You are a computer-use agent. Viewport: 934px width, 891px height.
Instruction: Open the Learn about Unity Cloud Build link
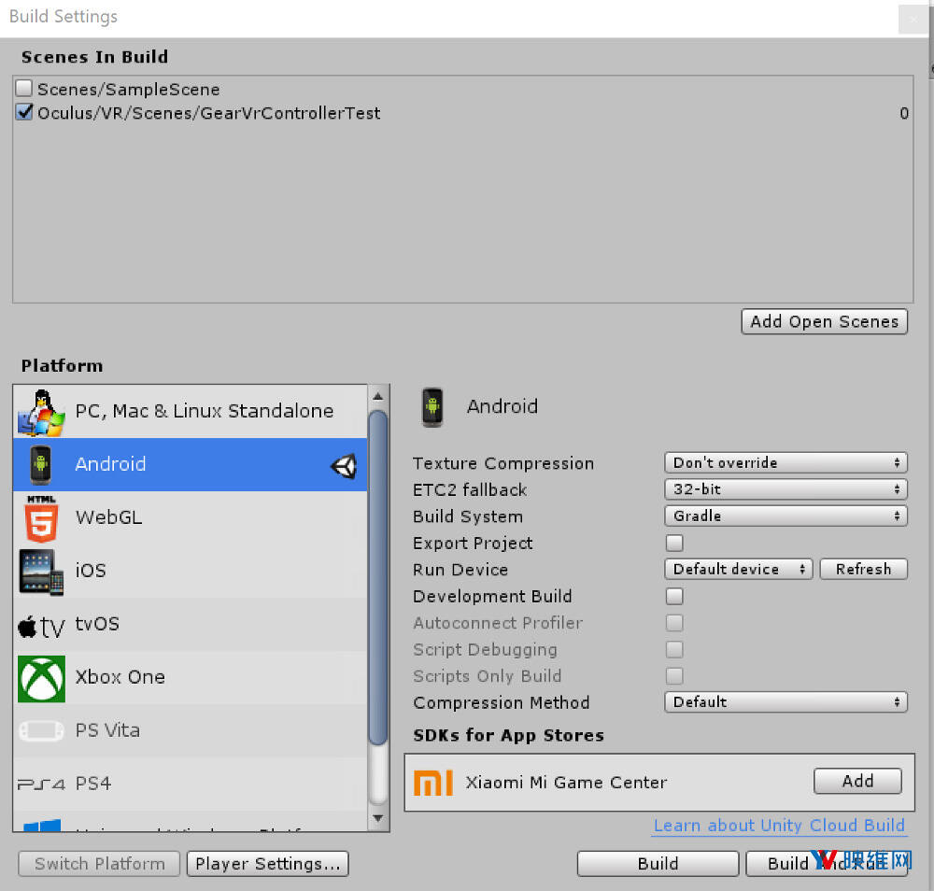click(779, 826)
